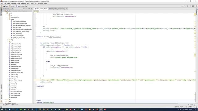Expand the img folder arrow
The height and width of the screenshot is (111, 198).
[x=7, y=40]
